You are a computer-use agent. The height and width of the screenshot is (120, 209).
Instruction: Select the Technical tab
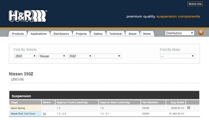coord(115,34)
